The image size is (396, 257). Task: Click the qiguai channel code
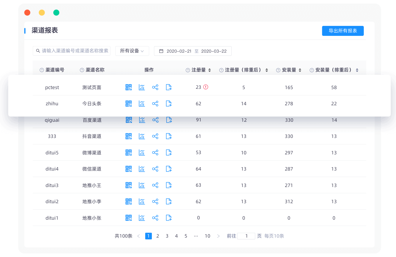point(52,120)
